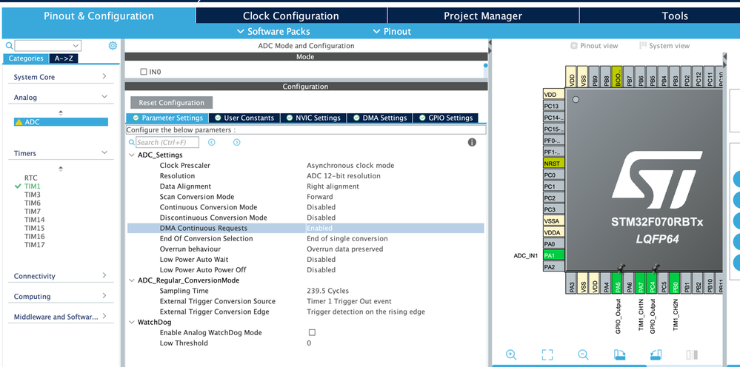The image size is (740, 367).
Task: Switch to Clock Configuration tab
Action: click(x=291, y=16)
